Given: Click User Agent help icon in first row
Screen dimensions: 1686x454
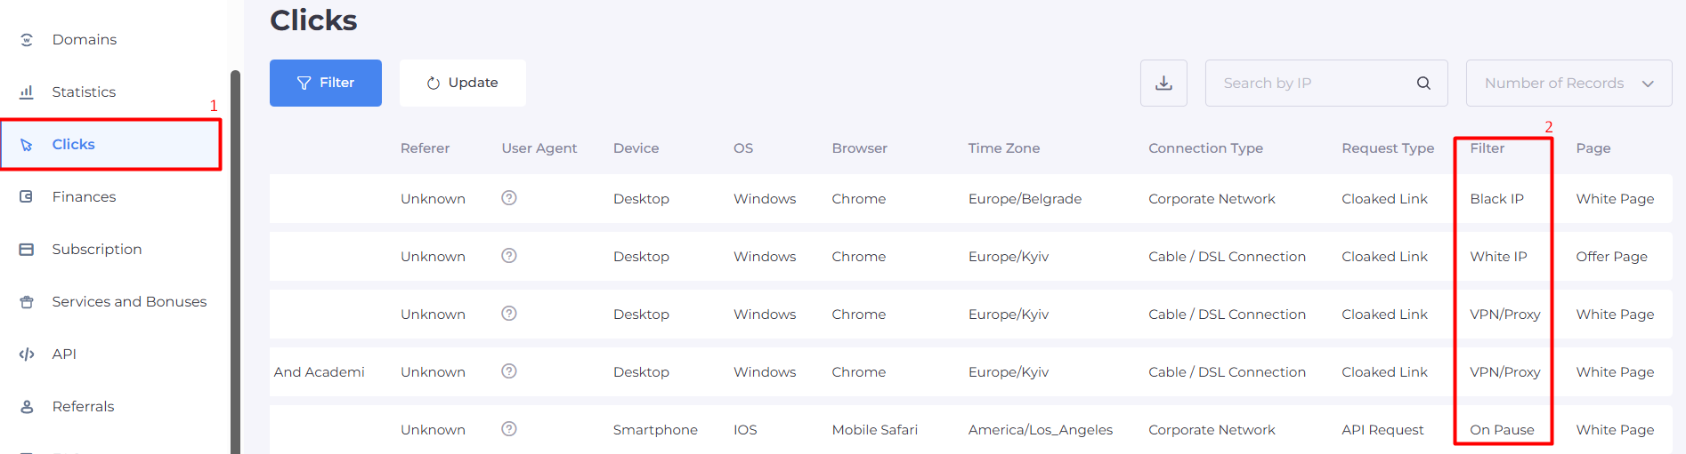Looking at the screenshot, I should pyautogui.click(x=509, y=198).
